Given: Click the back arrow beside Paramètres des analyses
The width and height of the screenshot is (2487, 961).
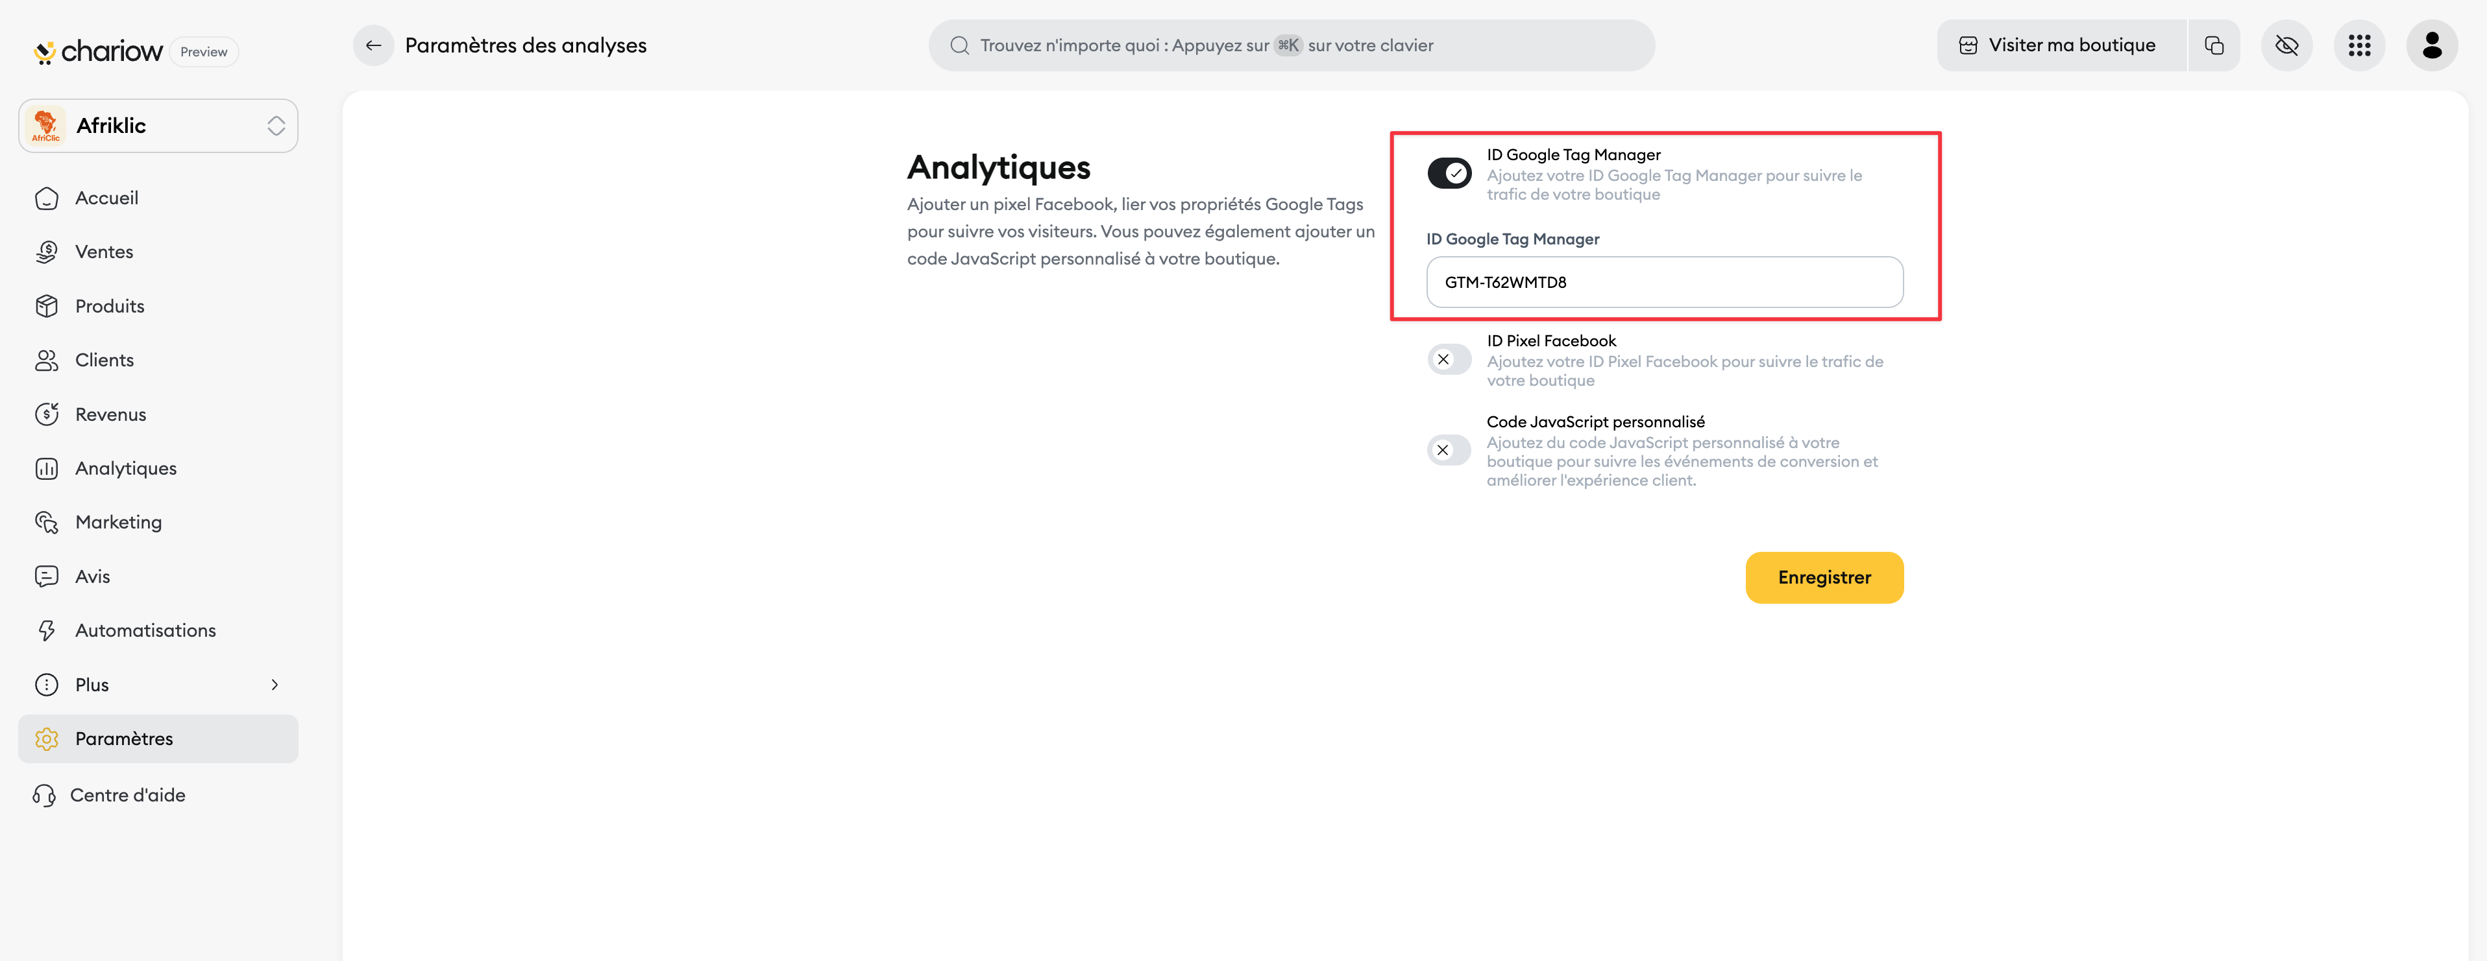Looking at the screenshot, I should (373, 45).
